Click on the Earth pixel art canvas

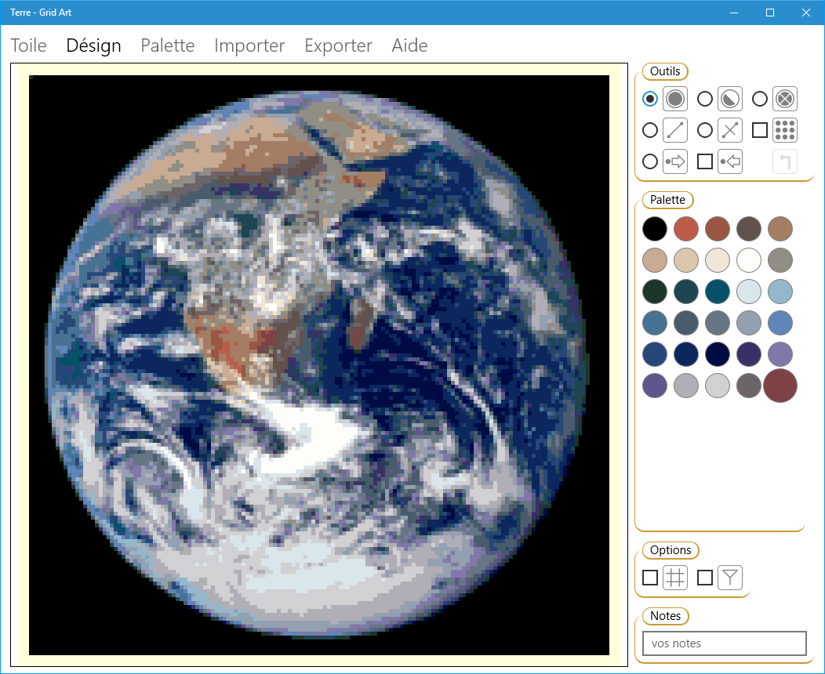(x=319, y=365)
